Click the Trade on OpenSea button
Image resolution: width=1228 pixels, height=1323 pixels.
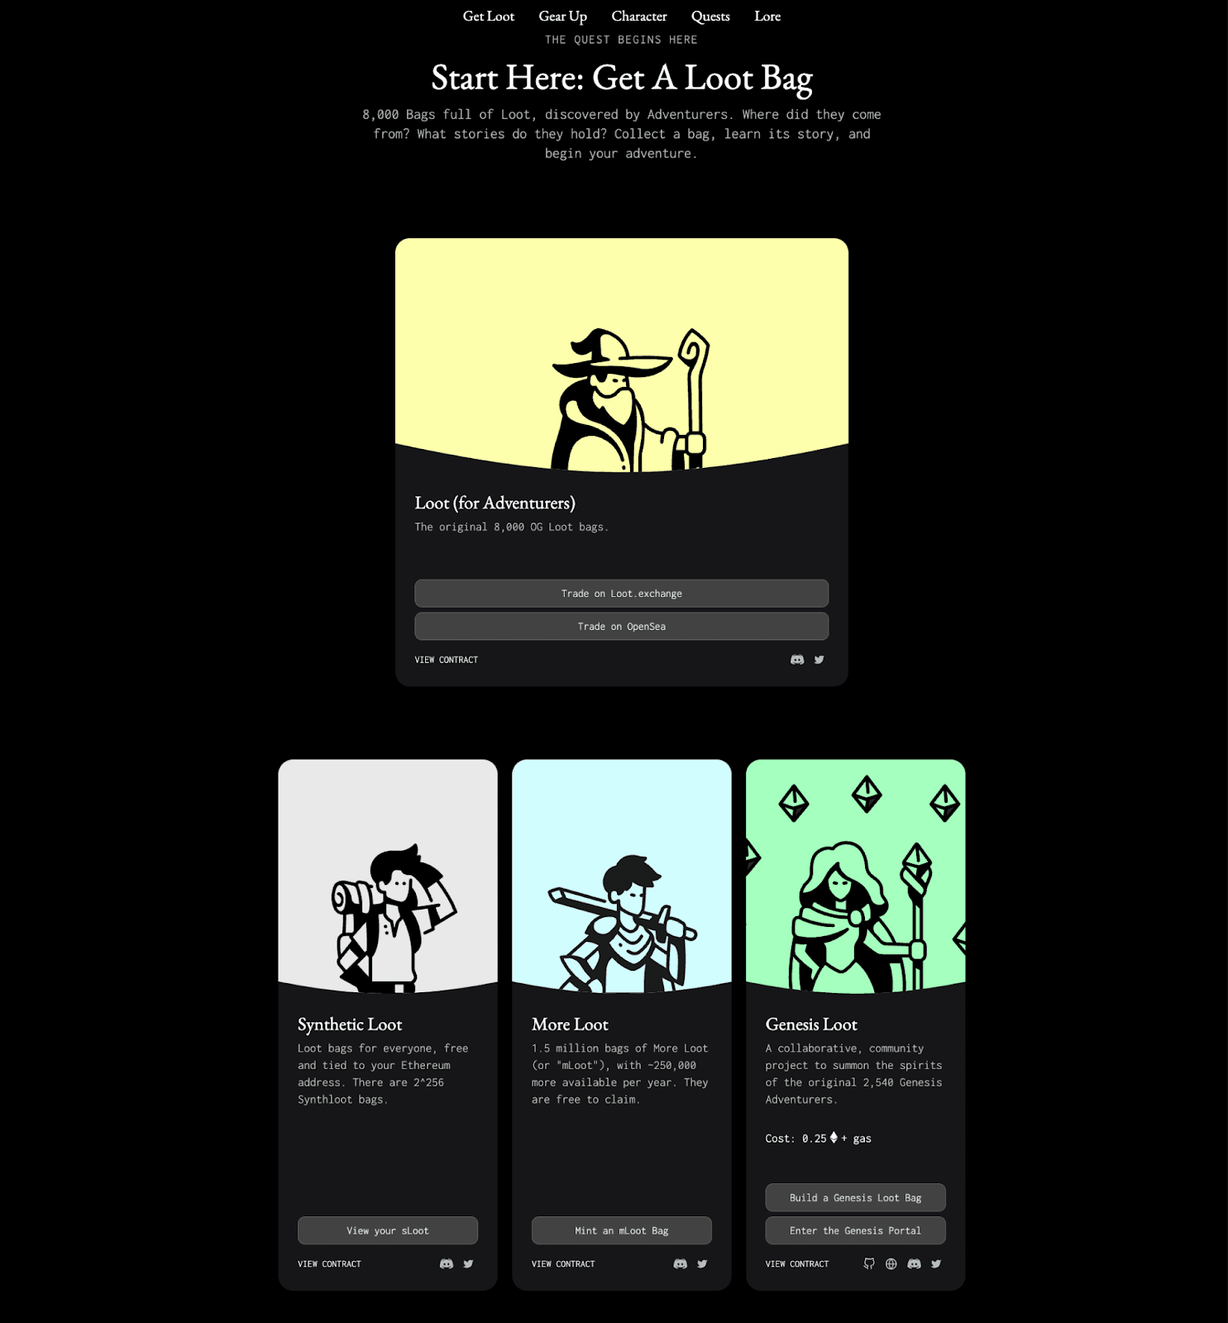click(x=622, y=627)
